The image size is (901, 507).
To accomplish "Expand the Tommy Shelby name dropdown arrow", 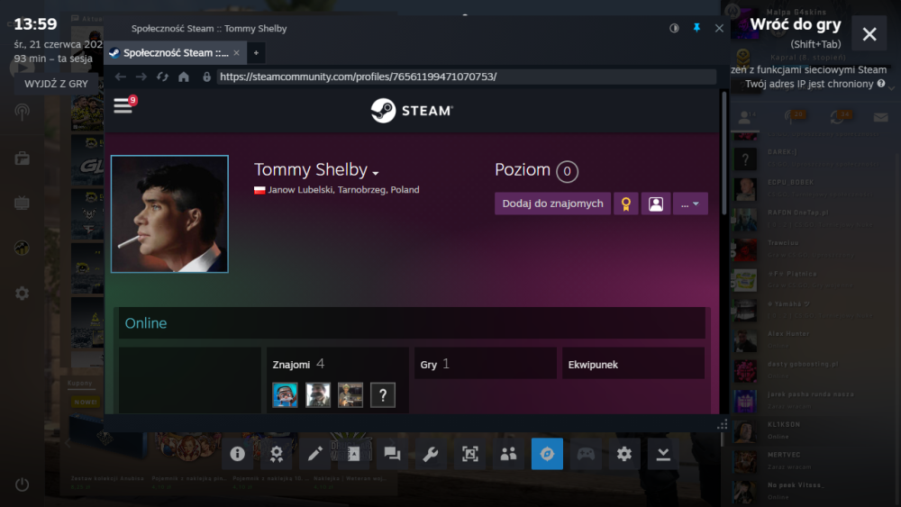I will pyautogui.click(x=375, y=173).
